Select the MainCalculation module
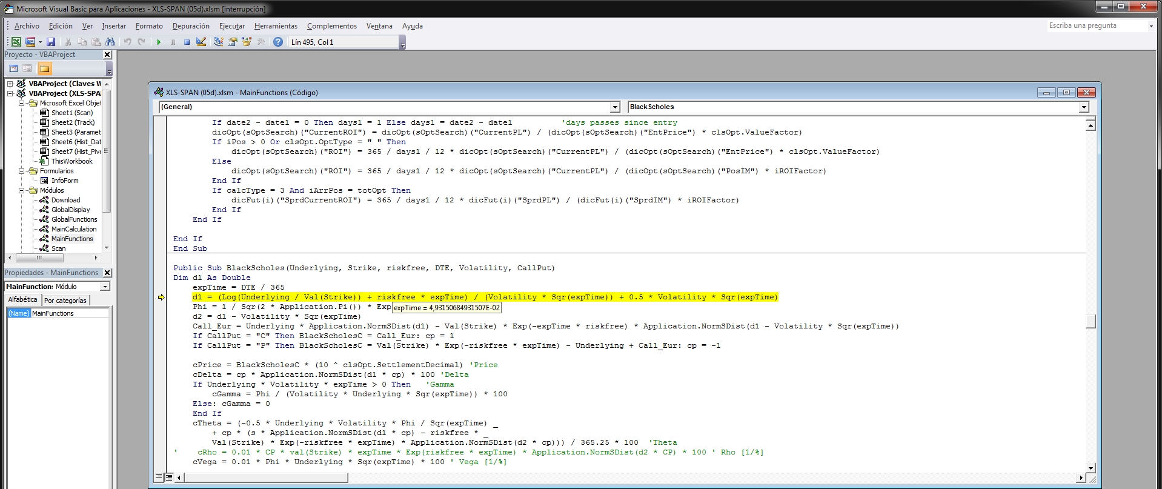Viewport: 1162px width, 489px height. point(74,229)
